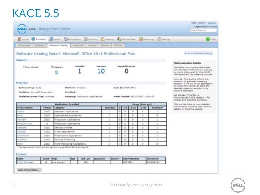The height and width of the screenshot is (195, 260).
Task: Click the green Help icon
Action: pyautogui.click(x=208, y=39)
